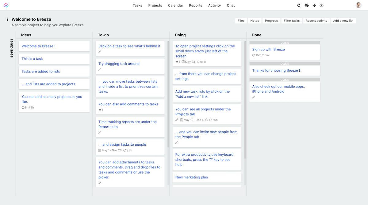
Task: Click pencil icon on 'Time tracking reports' card
Action: (100, 132)
